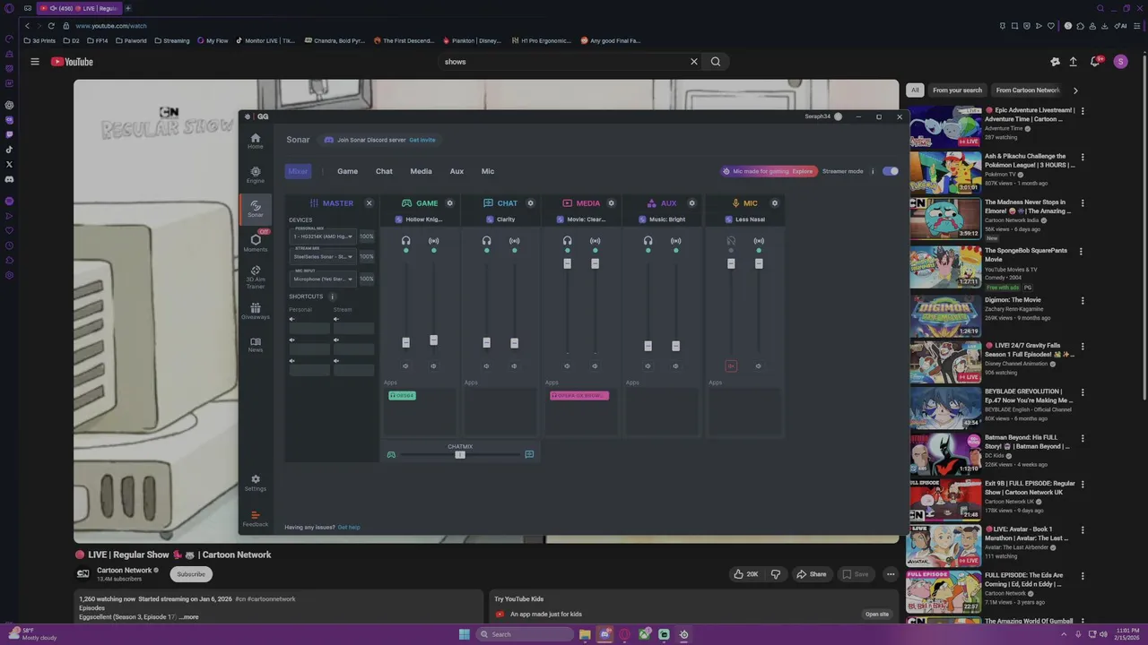Screen dimensions: 1148x645
Task: Open Mic Input device dropdown
Action: coord(323,279)
